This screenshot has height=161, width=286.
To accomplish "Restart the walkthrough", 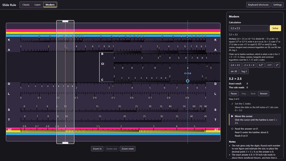I will [x=264, y=93].
